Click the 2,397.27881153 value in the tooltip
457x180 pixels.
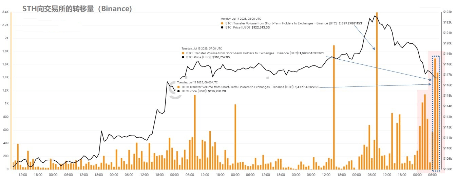coord(350,23)
